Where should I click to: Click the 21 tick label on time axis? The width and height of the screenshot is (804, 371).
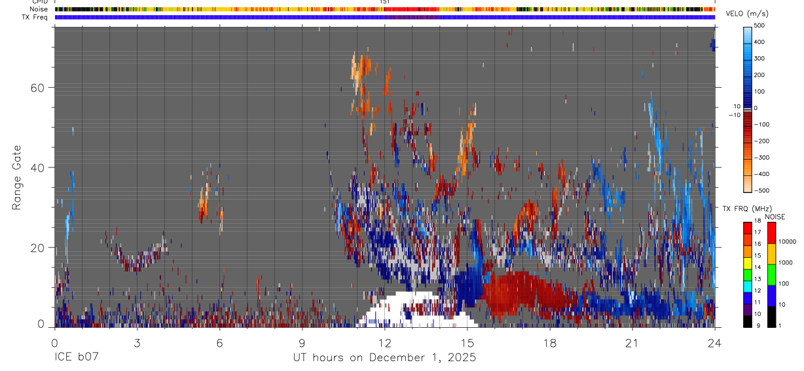pos(632,343)
